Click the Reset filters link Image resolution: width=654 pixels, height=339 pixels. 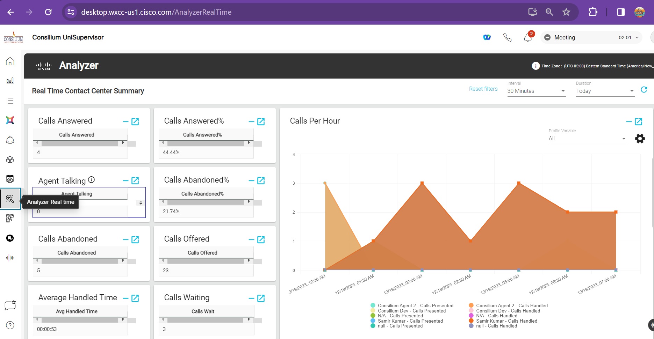[483, 89]
